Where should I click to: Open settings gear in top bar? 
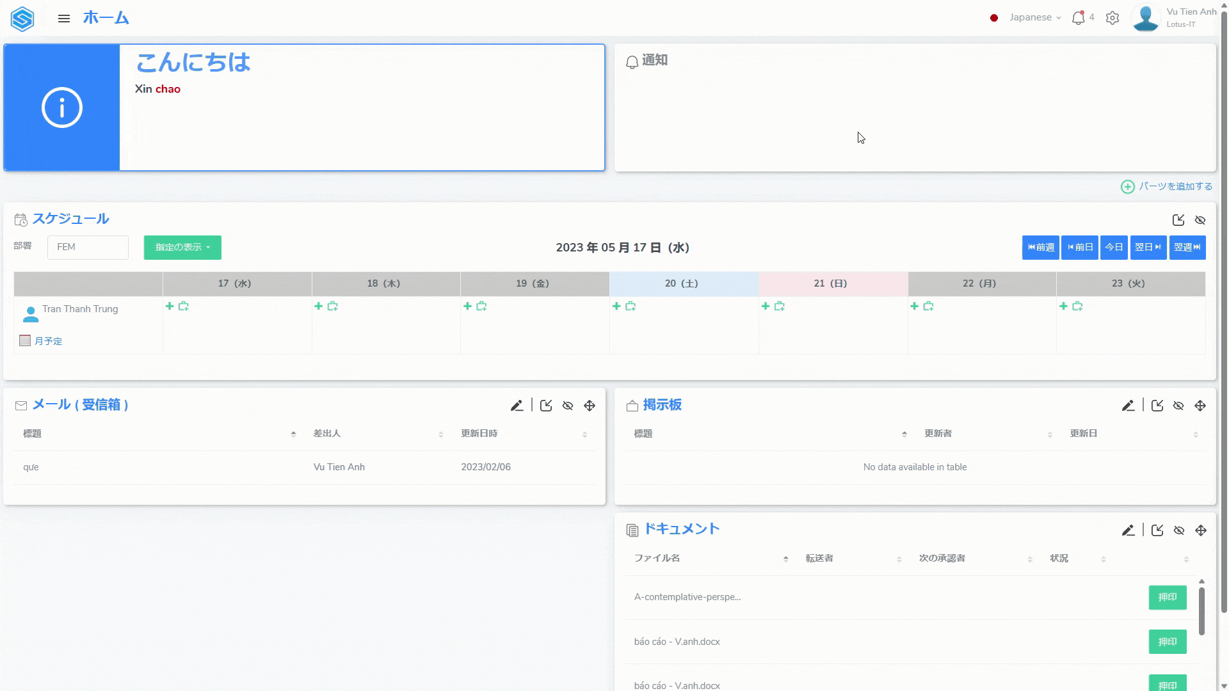(x=1113, y=18)
